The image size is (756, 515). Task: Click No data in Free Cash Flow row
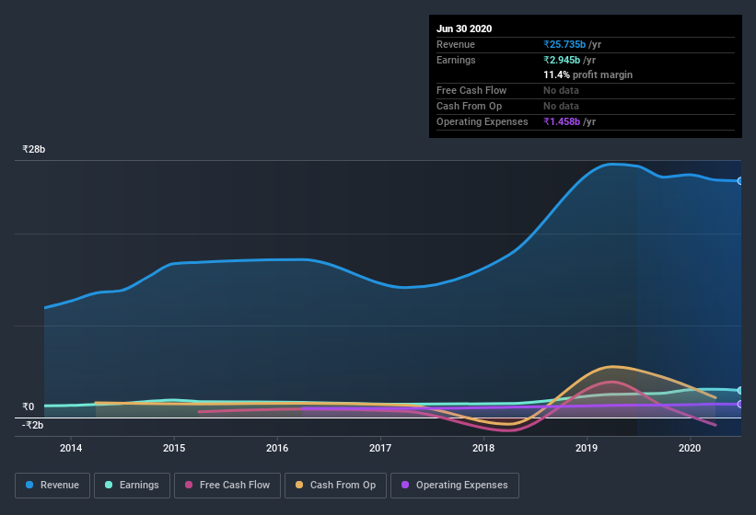[561, 90]
